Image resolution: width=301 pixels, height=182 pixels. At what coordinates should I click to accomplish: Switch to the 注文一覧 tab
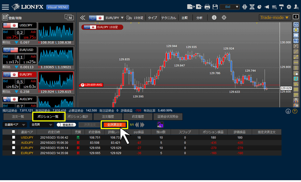click(18, 117)
